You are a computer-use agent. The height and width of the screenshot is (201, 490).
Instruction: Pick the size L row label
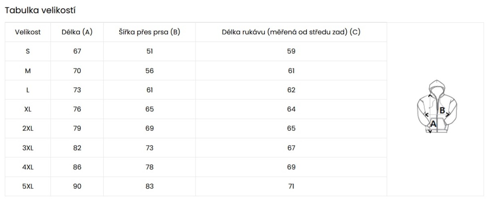pyautogui.click(x=28, y=90)
